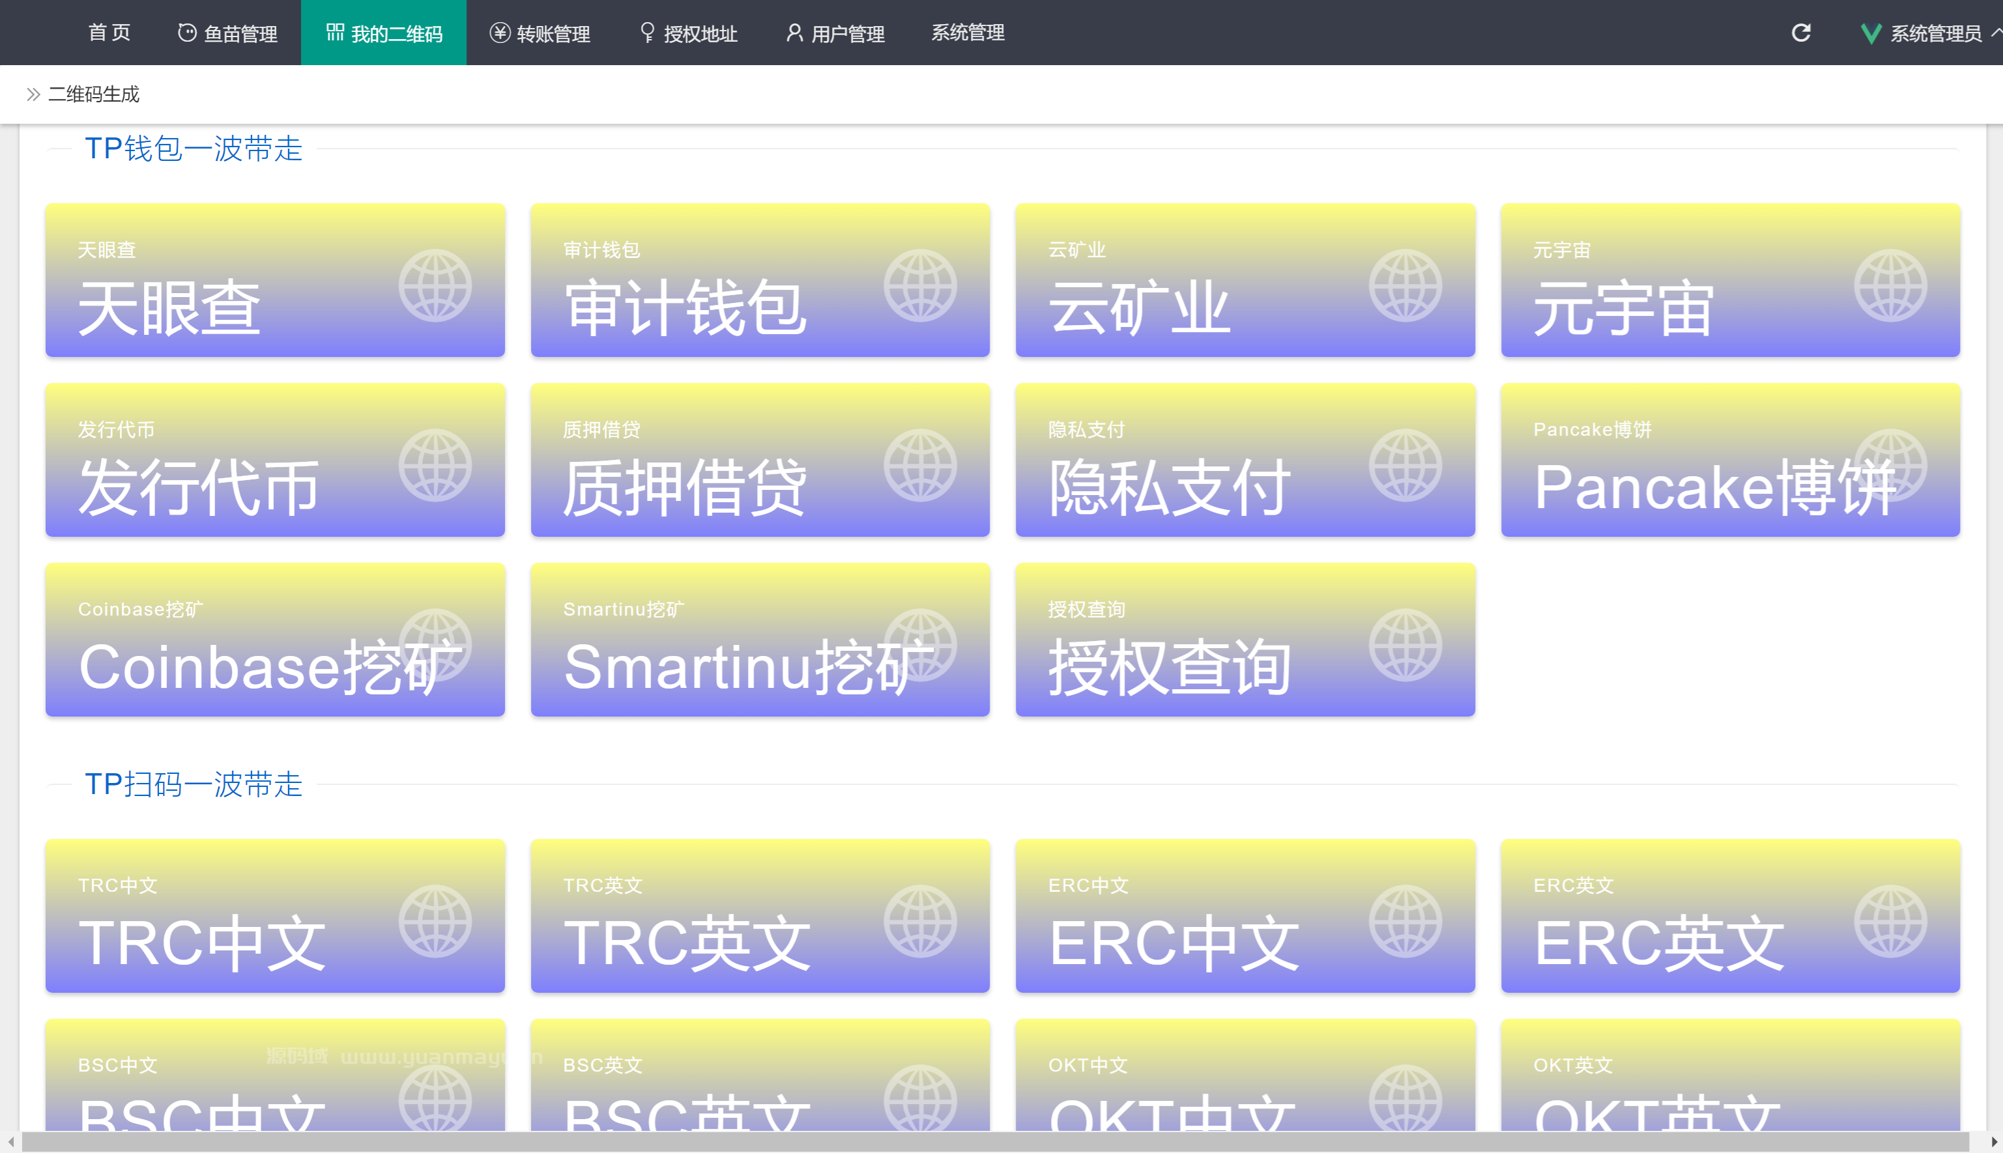Click the ¥ icon beside 转账管理

click(x=499, y=33)
